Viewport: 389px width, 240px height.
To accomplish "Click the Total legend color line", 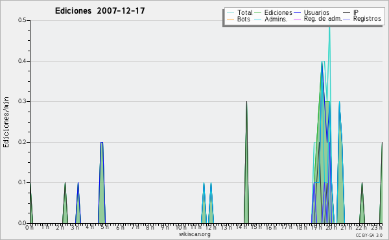I will click(x=230, y=13).
